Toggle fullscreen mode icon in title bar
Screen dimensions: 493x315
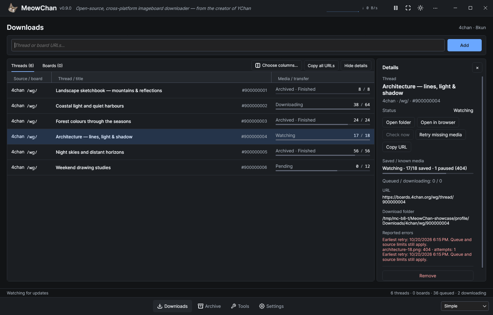tap(408, 8)
